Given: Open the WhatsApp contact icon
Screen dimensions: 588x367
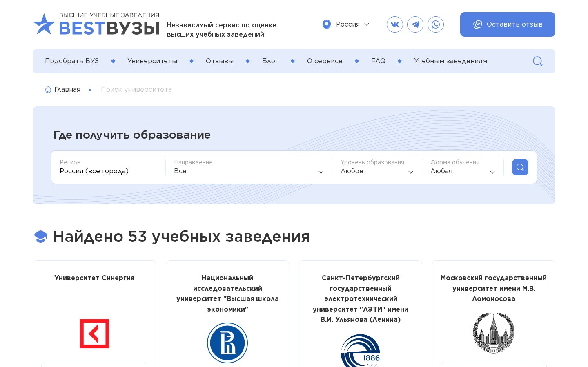Looking at the screenshot, I should click(436, 24).
